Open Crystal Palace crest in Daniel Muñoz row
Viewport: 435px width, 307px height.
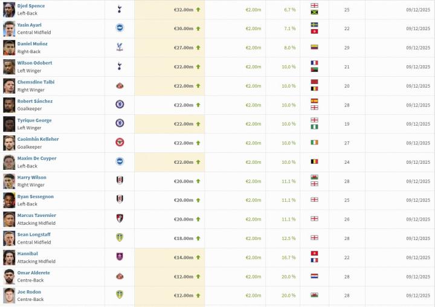120,47
